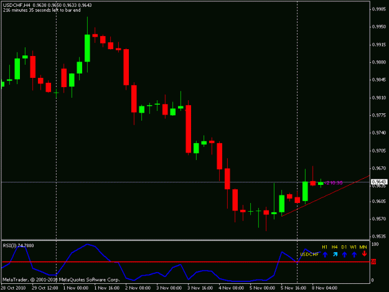Click the 29 Oct 12:00 time axis label
Image resolution: width=389 pixels, height=292 pixels.
(x=45, y=288)
